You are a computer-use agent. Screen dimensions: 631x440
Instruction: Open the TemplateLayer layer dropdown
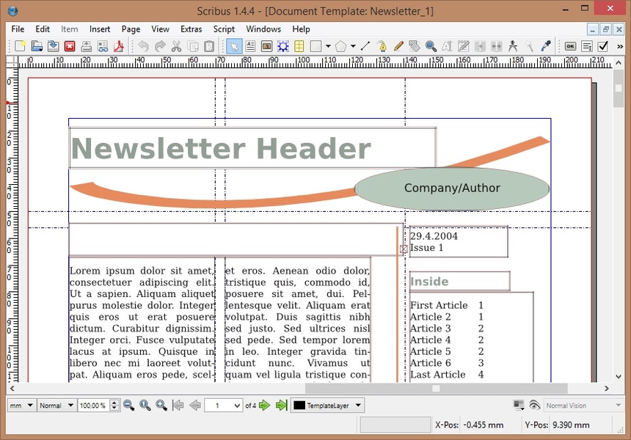coord(327,406)
